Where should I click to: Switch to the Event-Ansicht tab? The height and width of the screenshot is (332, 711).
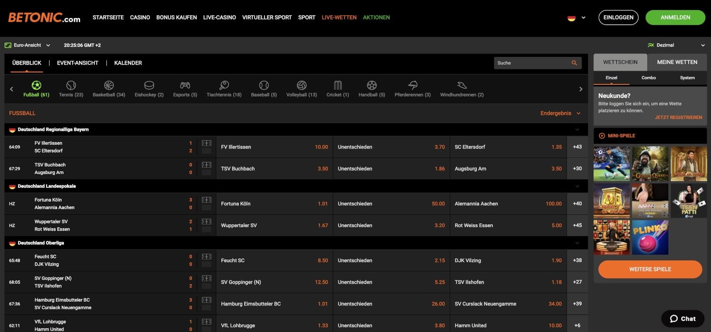coord(78,63)
